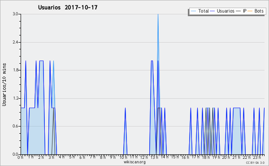Image resolution: width=269 pixels, height=166 pixels.
Task: Click the Bots legend entry
Action: 256,11
